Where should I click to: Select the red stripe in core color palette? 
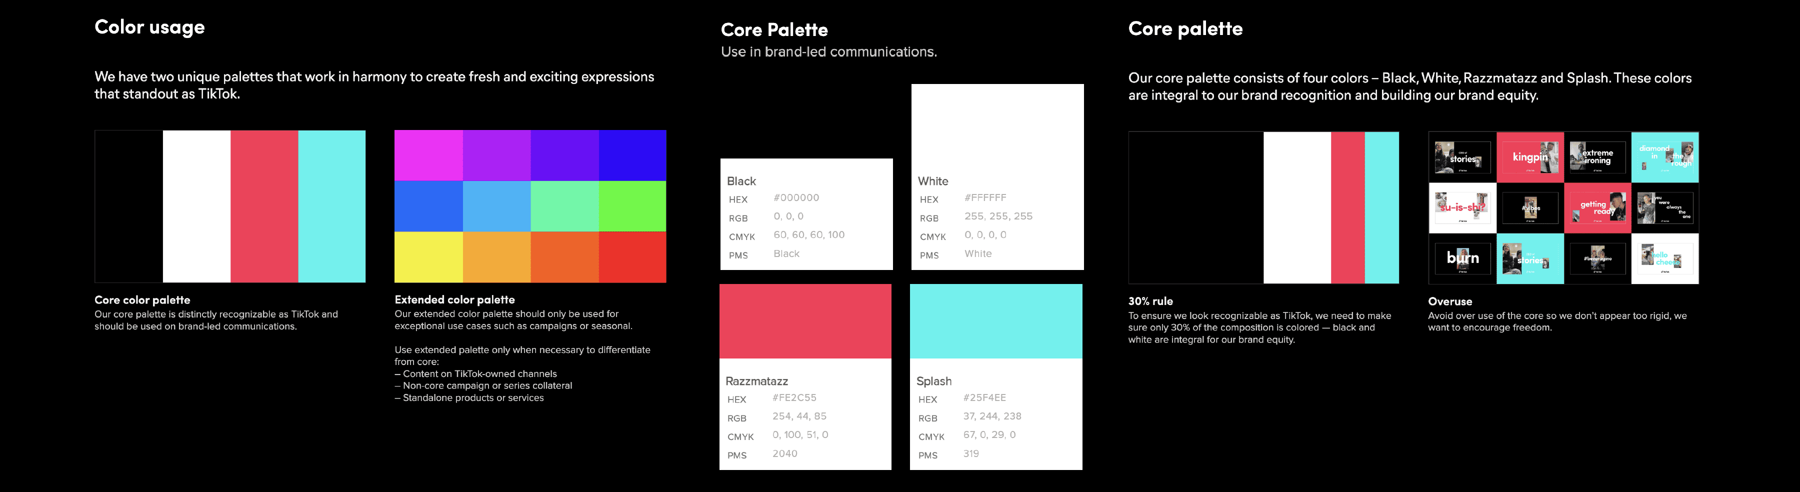264,206
